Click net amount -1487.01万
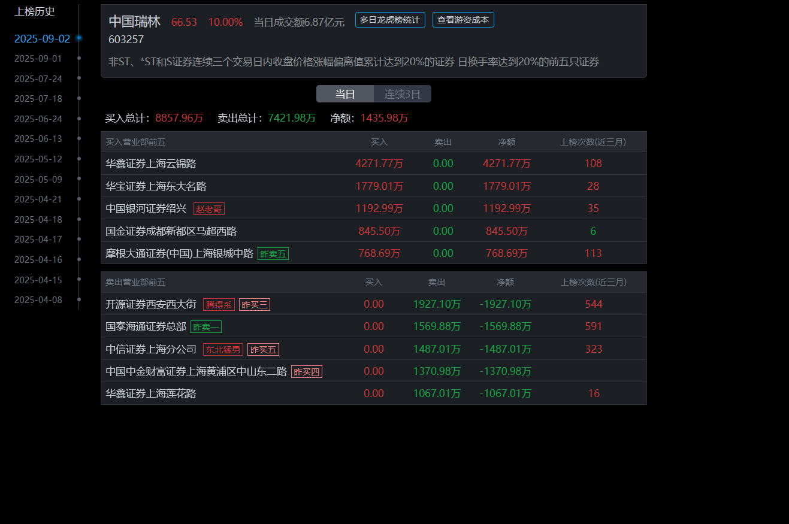The height and width of the screenshot is (524, 789). tap(506, 349)
